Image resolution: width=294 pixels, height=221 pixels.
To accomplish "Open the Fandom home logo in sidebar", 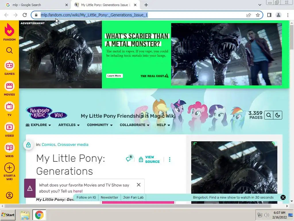I will point(9,32).
